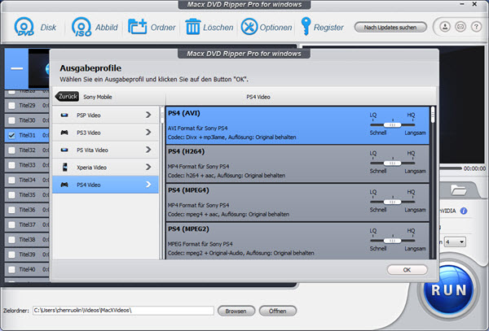The width and height of the screenshot is (489, 331).
Task: Click the Zurück back button
Action: 67,97
